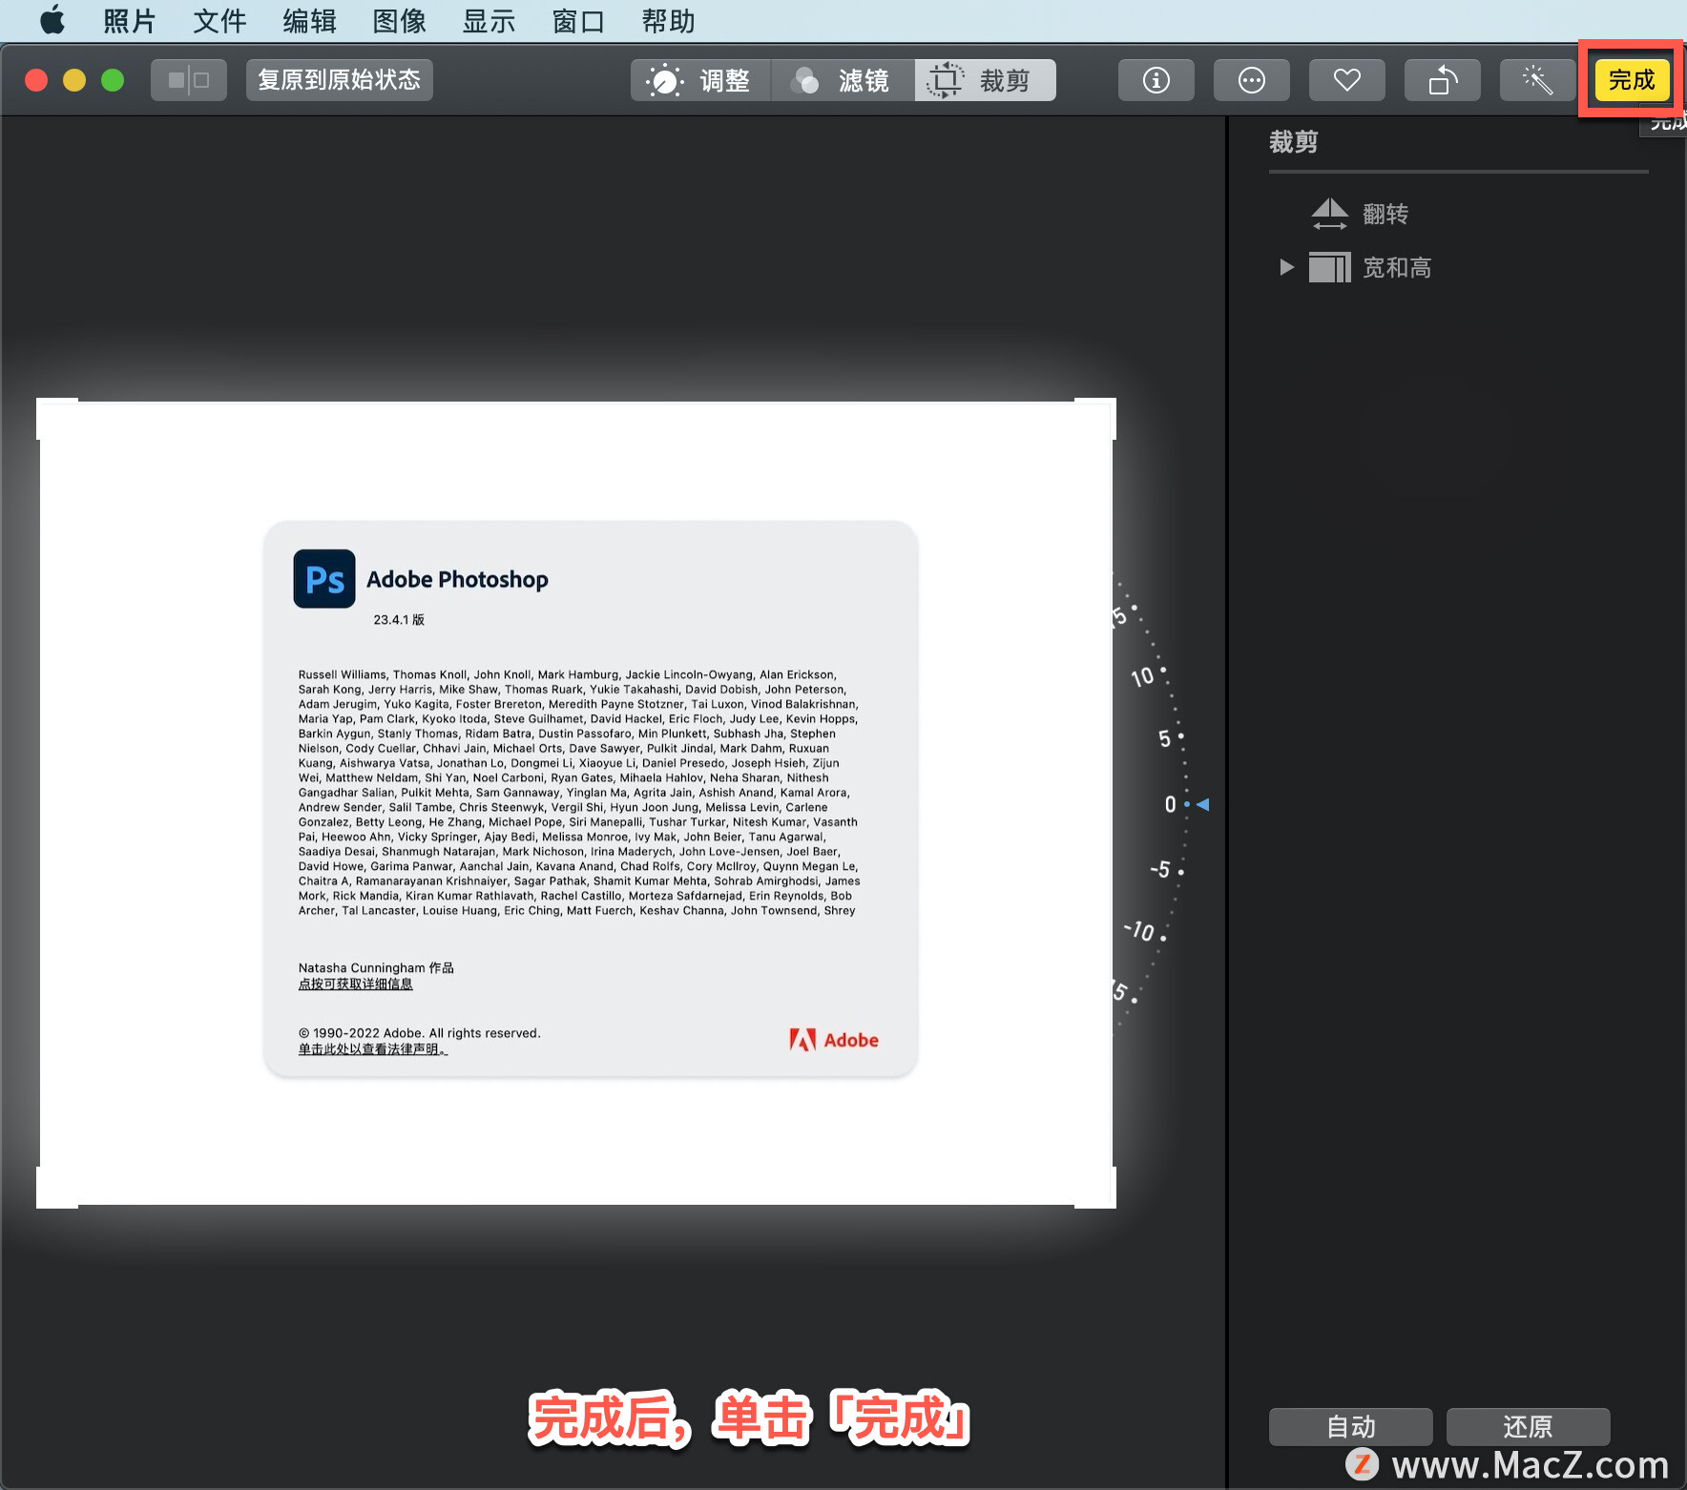This screenshot has height=1490, width=1687.
Task: Click the '23.4.1 版' version text
Action: click(399, 619)
